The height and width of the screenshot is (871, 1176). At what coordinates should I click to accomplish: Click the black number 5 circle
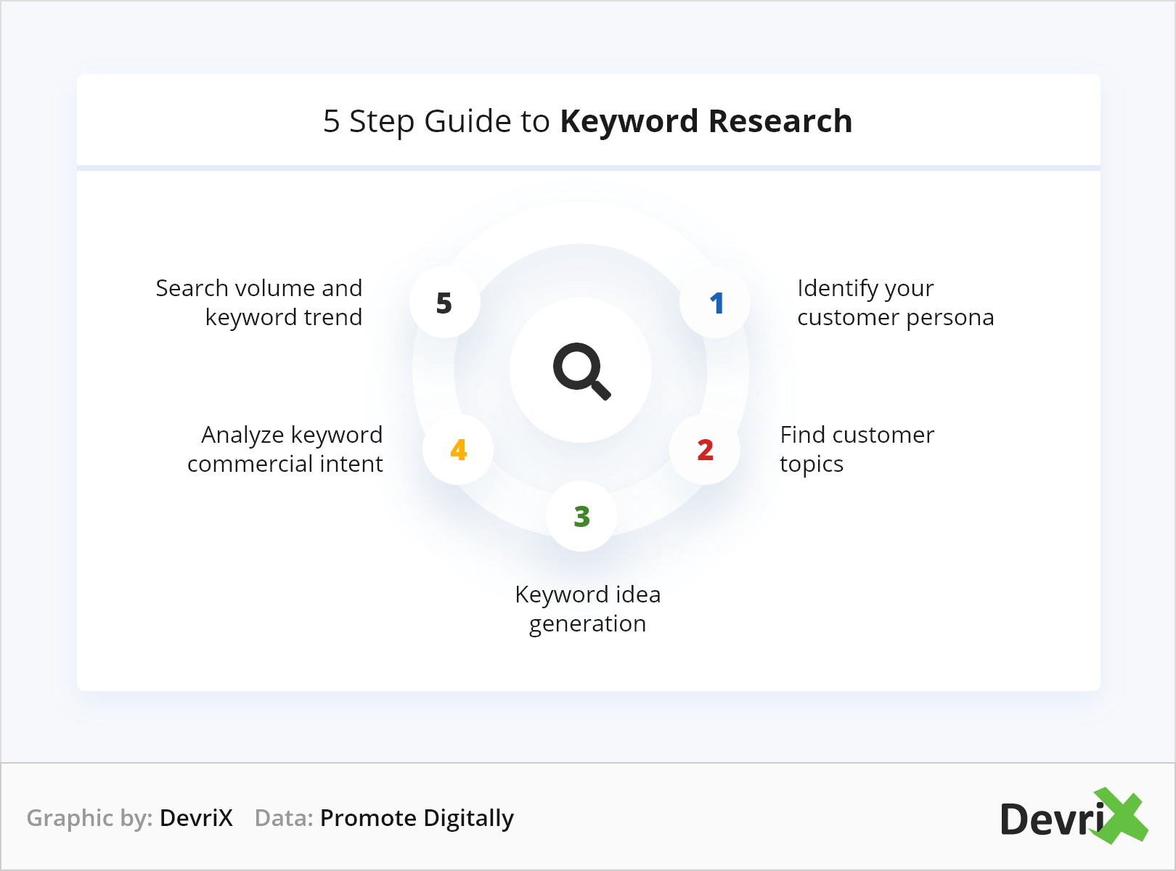[x=444, y=303]
